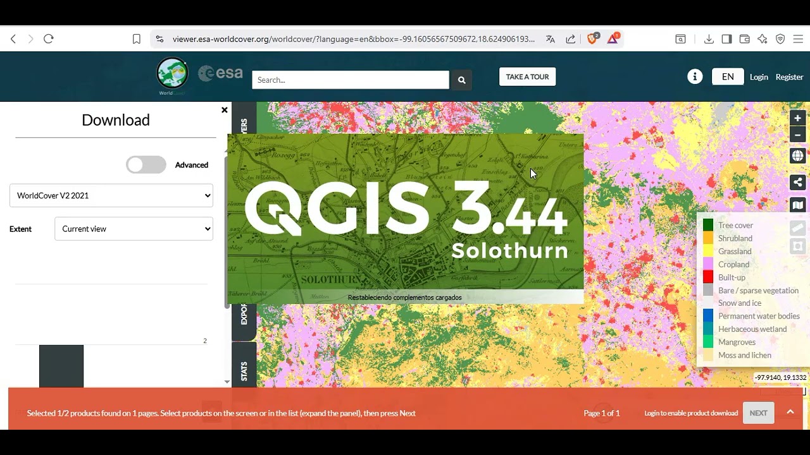Zoom out the map with minus button
The height and width of the screenshot is (455, 810).
pos(798,135)
